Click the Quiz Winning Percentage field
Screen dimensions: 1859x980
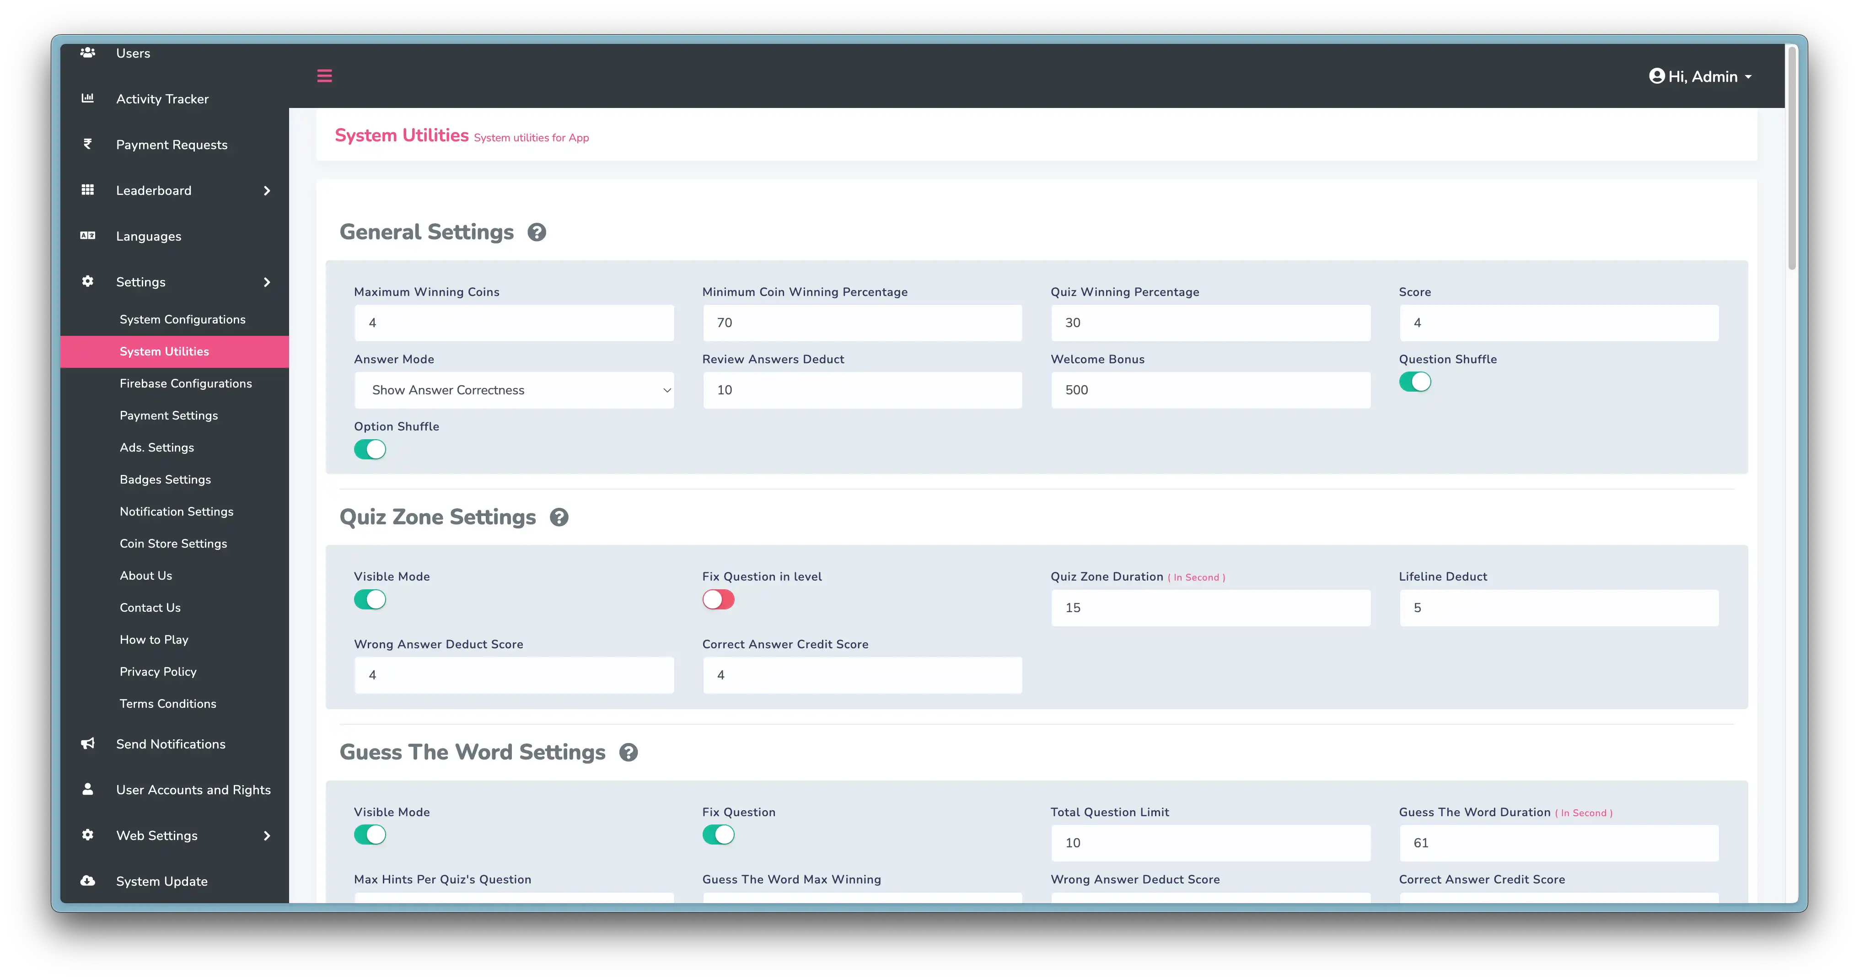pos(1210,323)
